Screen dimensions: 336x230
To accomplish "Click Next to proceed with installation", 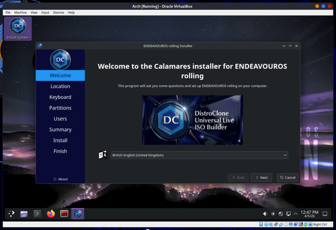I will (261, 177).
